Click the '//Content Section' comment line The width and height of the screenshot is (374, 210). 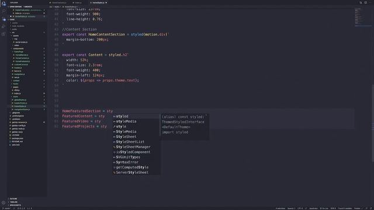[x=79, y=29]
